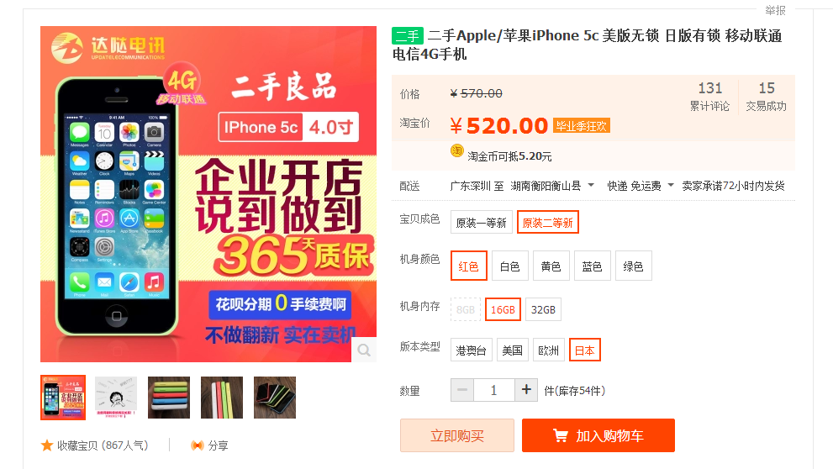Click the shopping cart icon on 加入购物车
Screen dimensions: 833x469
click(x=560, y=435)
